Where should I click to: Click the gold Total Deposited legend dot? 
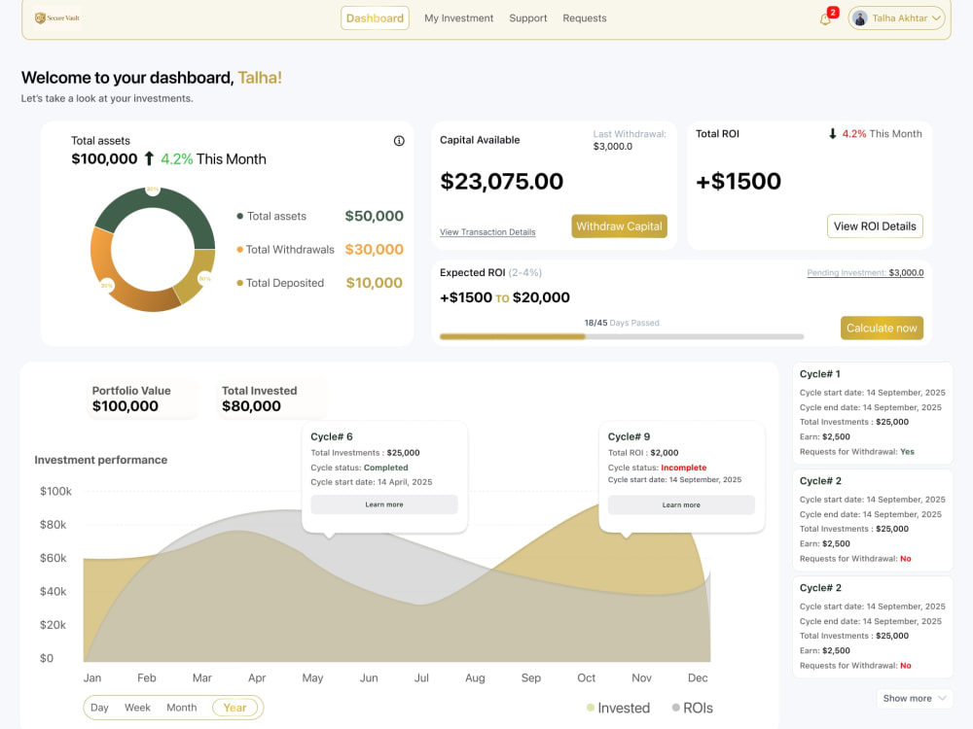pyautogui.click(x=239, y=283)
